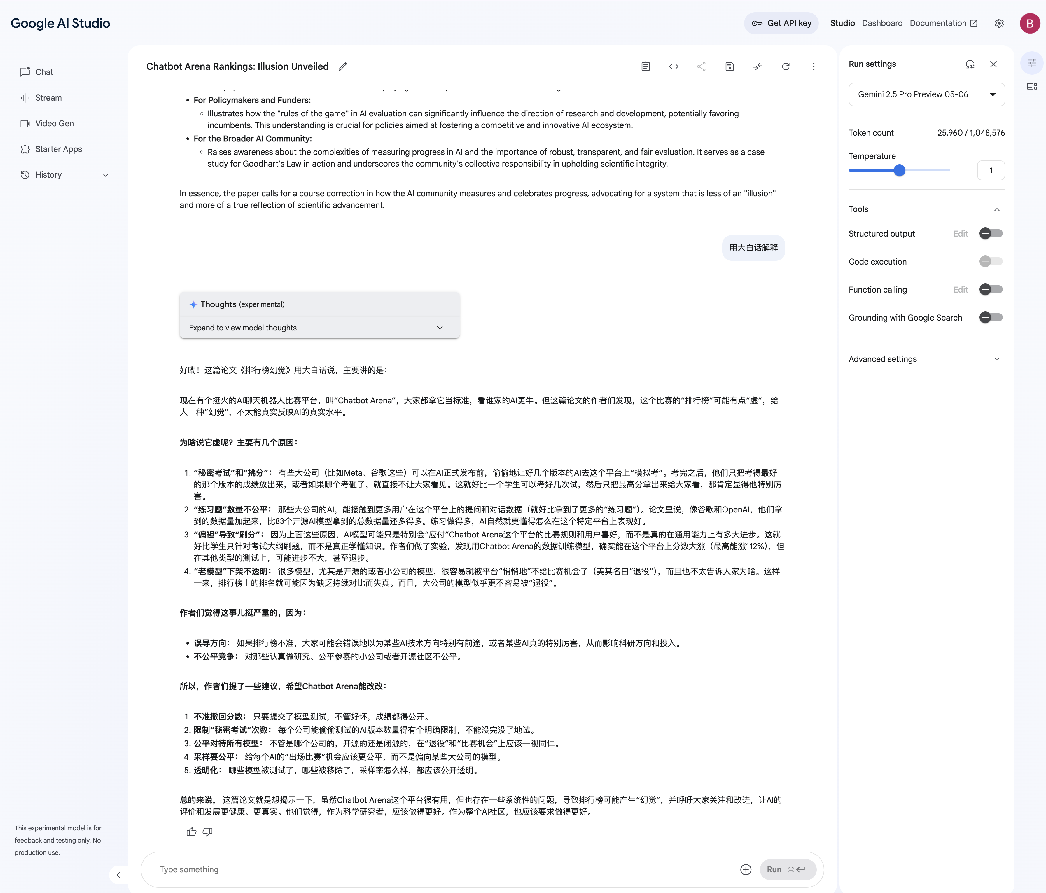This screenshot has width=1046, height=893.
Task: Click the plus icon to insert media
Action: click(746, 869)
